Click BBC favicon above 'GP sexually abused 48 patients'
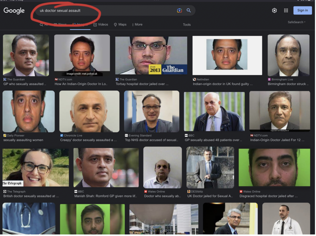 [186, 135]
